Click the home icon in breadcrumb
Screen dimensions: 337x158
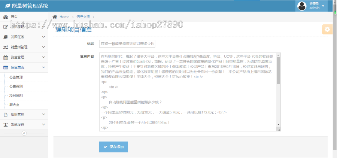click(55, 17)
